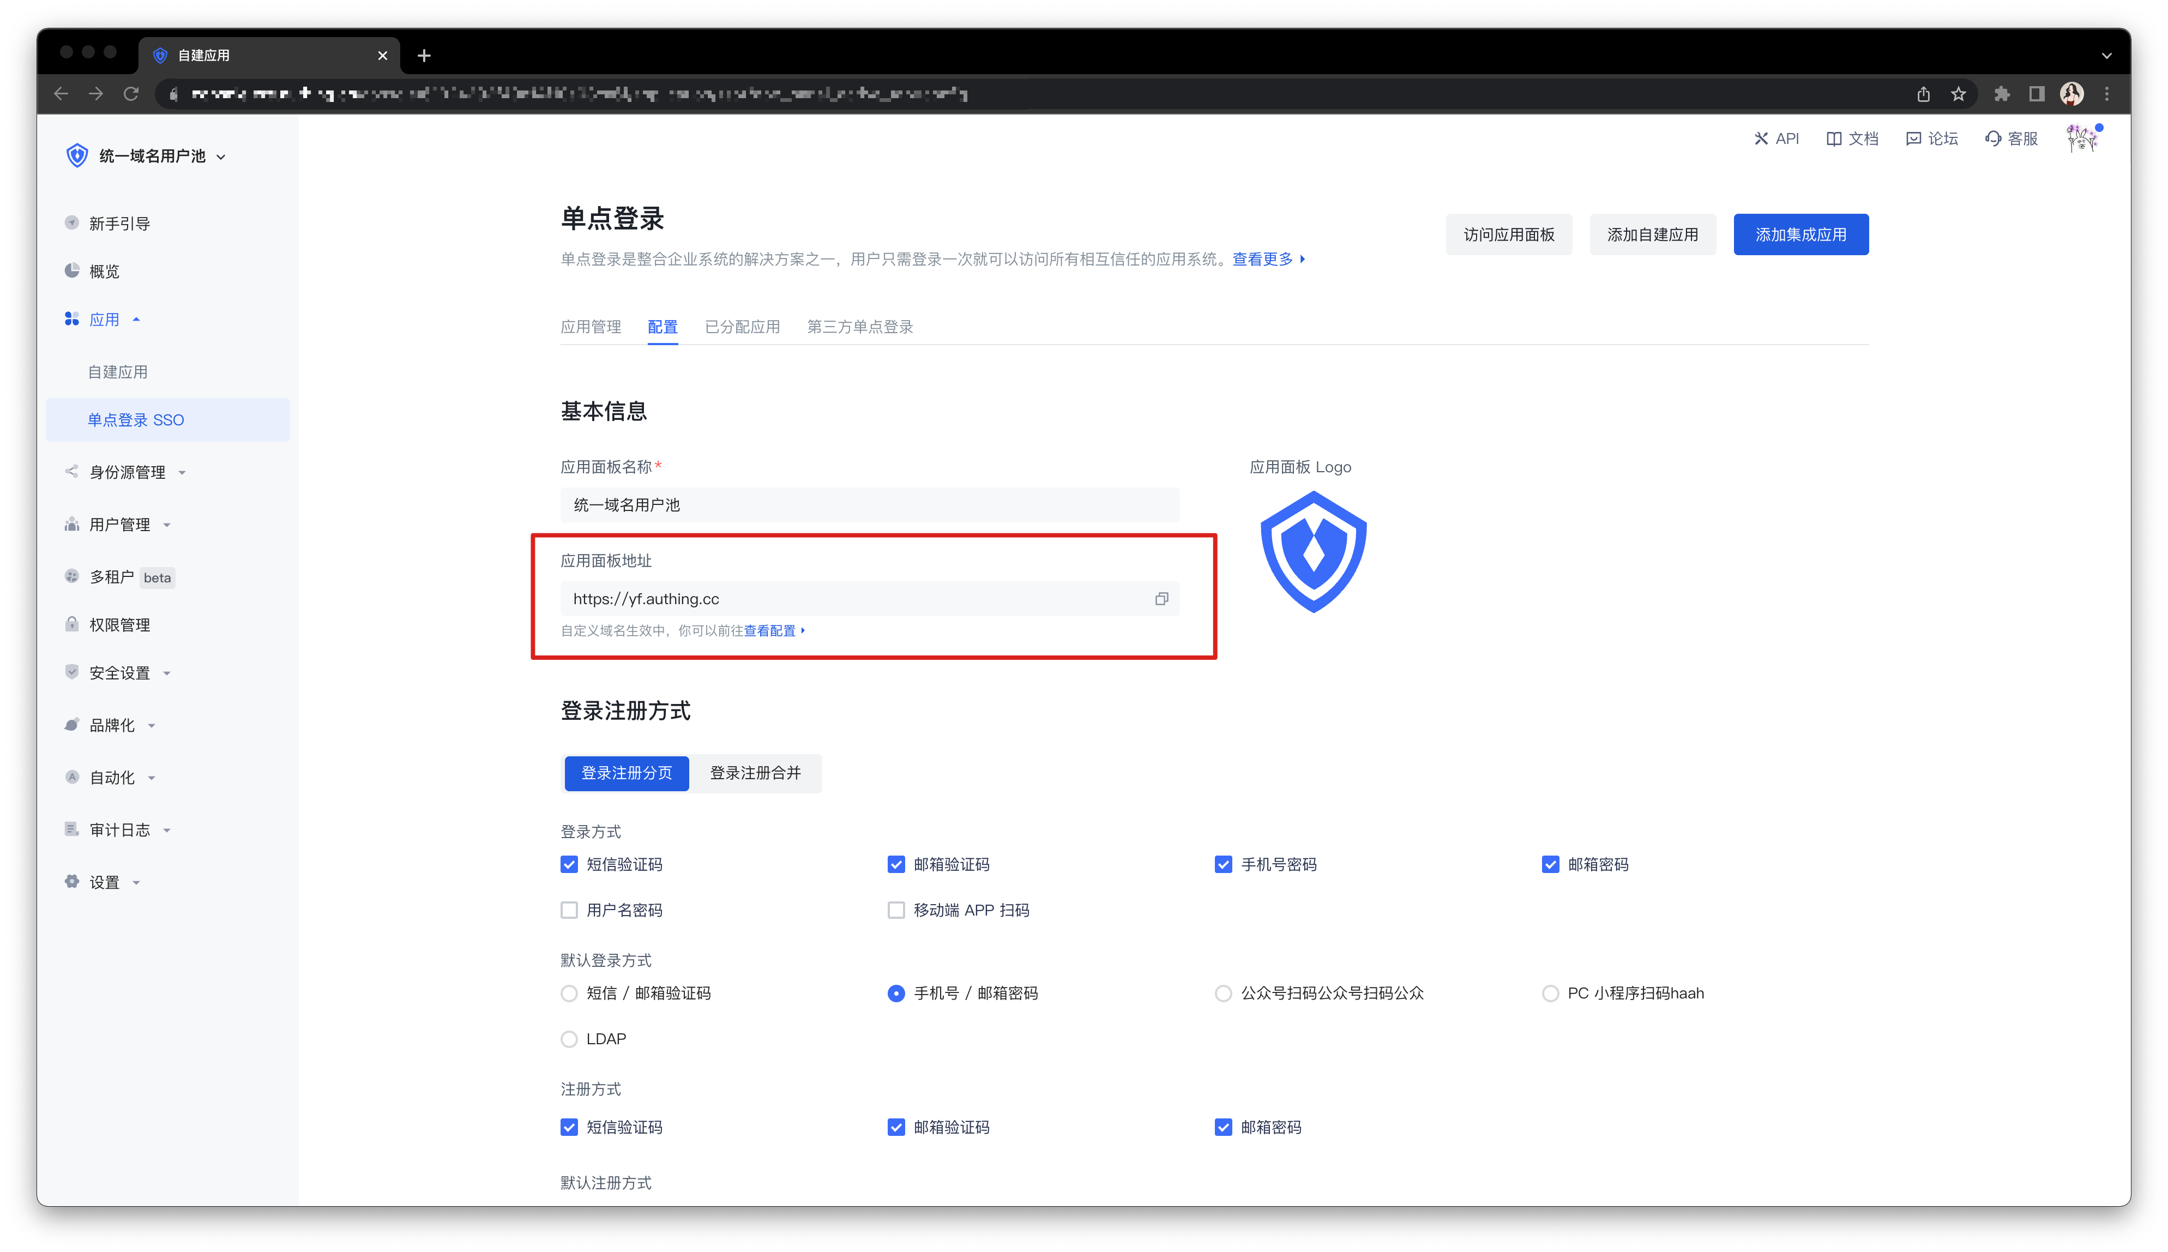Image resolution: width=2168 pixels, height=1252 pixels.
Task: Bookmark page with star icon
Action: (1958, 94)
